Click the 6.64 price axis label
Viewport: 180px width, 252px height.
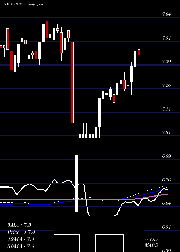click(166, 203)
